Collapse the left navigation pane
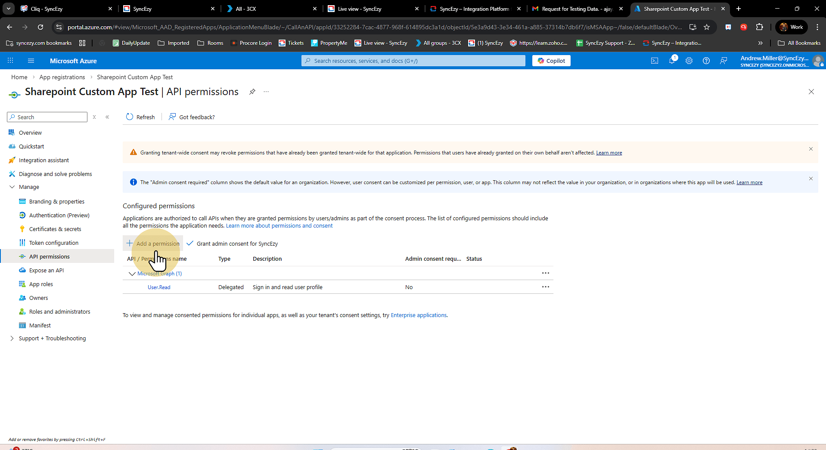Viewport: 826px width, 450px height. click(107, 117)
